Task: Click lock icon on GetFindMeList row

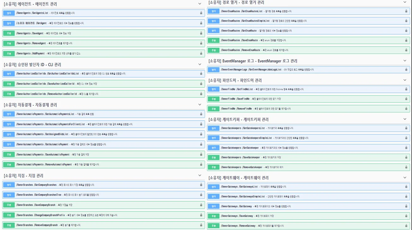Action: pos(406,89)
